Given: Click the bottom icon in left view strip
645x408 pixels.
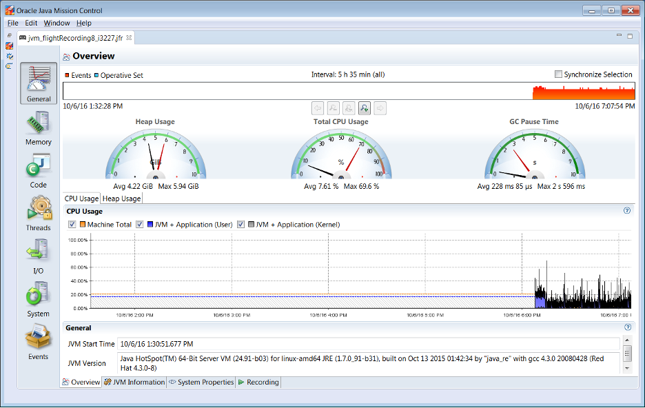Looking at the screenshot, I should coord(10,65).
